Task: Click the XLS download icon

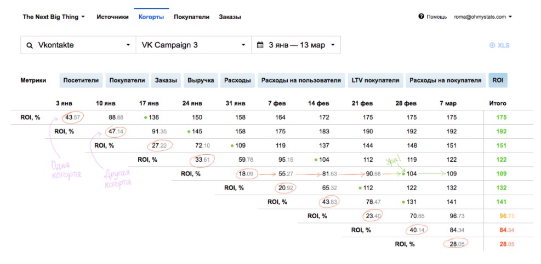Action: click(492, 45)
